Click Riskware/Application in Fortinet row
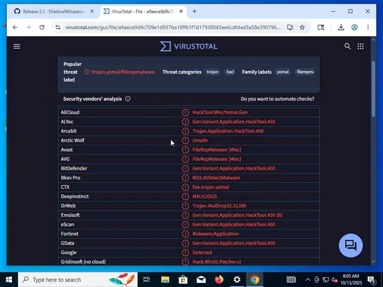The width and height of the screenshot is (383, 287). coord(216,234)
